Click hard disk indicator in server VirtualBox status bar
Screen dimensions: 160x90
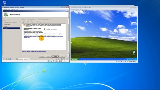(48, 61)
